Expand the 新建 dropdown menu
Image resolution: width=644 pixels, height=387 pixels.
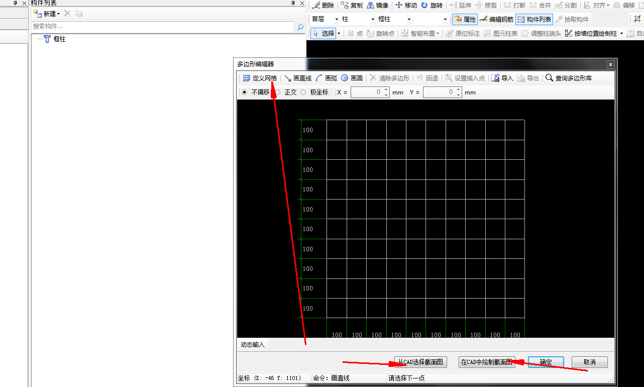coord(58,14)
